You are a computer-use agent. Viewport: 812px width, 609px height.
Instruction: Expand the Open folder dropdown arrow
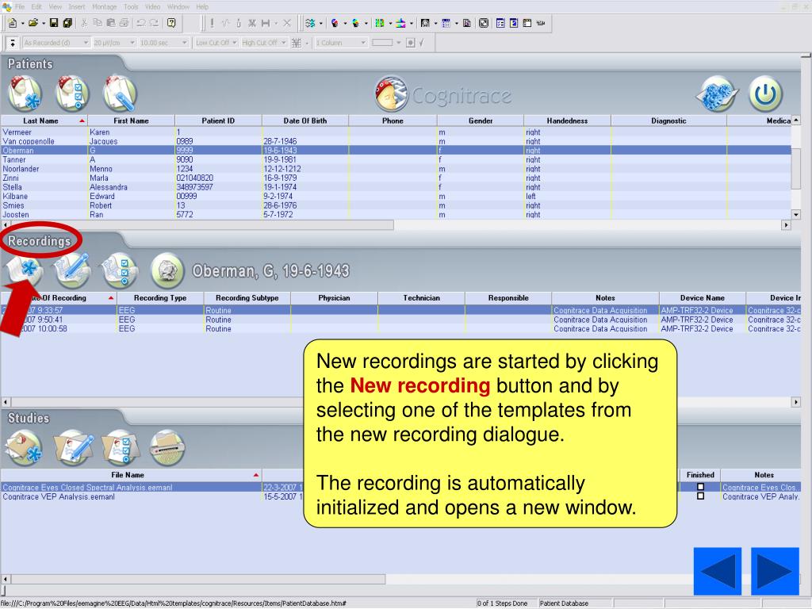click(43, 23)
